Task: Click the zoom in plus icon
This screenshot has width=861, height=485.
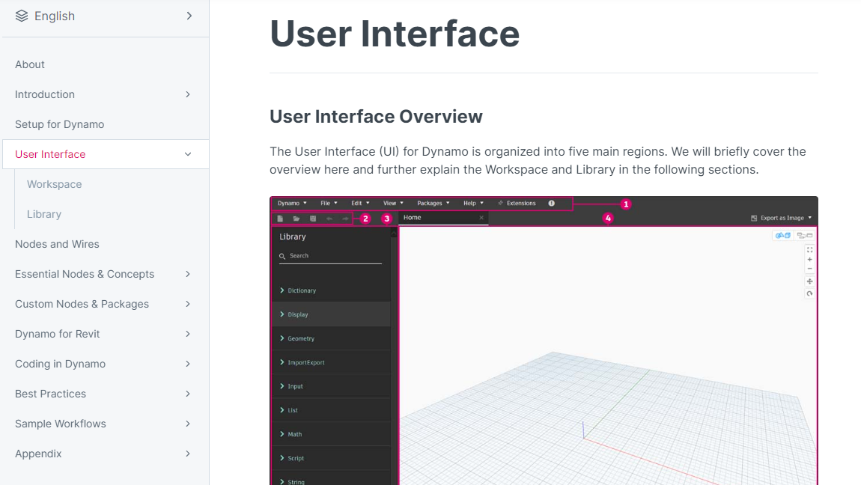Action: coord(810,260)
